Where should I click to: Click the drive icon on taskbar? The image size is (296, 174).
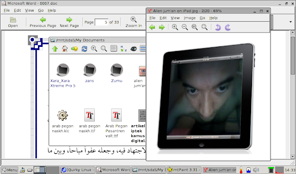30,170
